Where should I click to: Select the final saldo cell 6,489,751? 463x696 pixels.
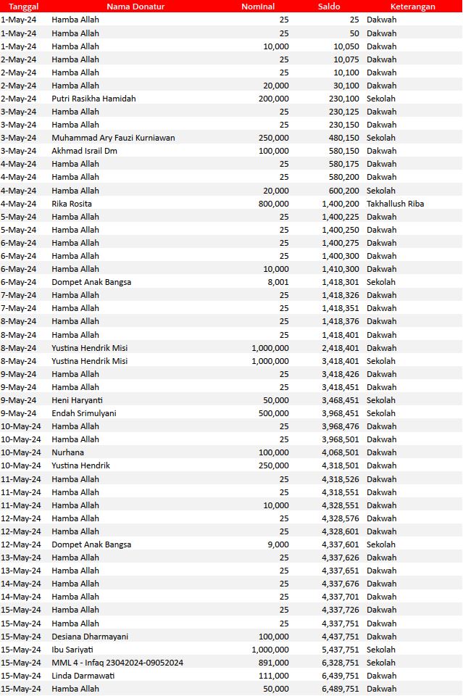pos(341,689)
